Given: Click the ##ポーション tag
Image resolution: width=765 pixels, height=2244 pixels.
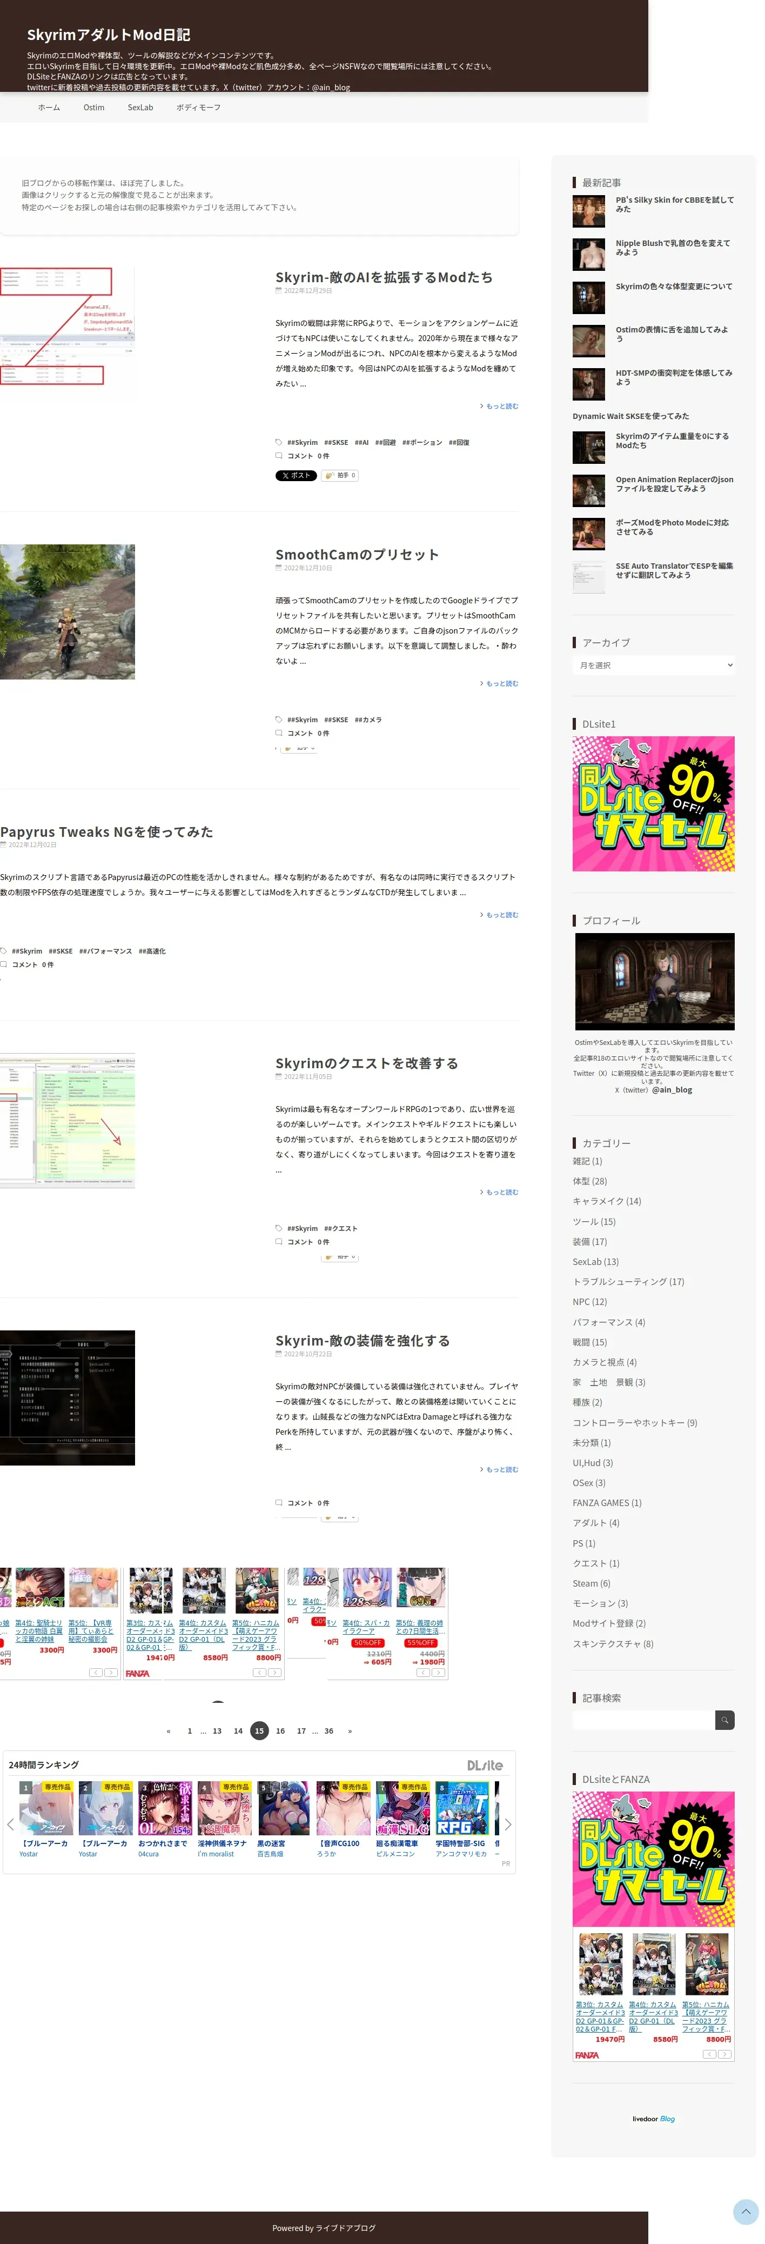Looking at the screenshot, I should 422,443.
